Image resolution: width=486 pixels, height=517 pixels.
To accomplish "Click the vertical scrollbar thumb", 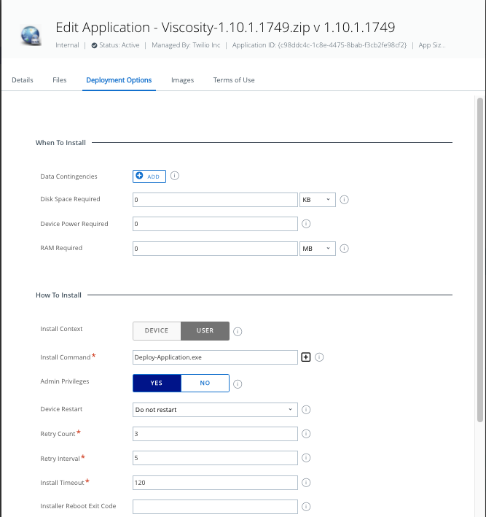I will (x=480, y=260).
